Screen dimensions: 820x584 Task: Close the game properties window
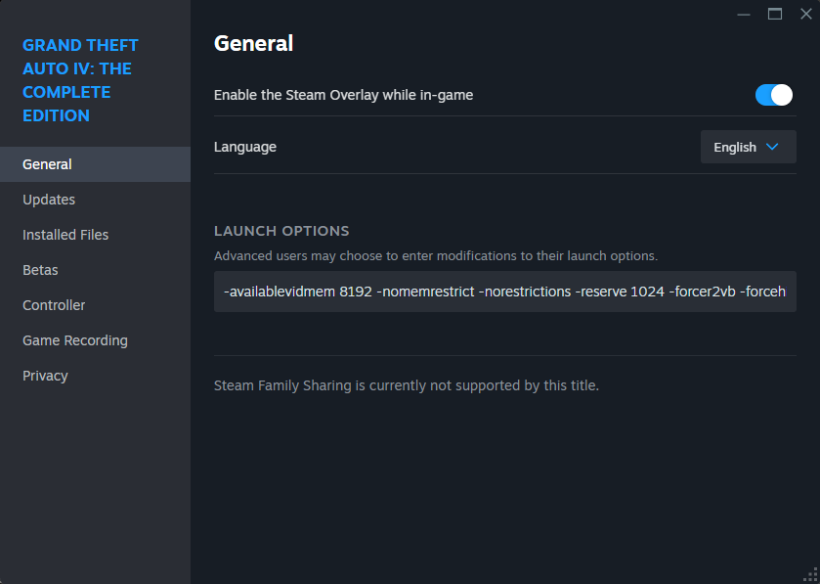(x=805, y=14)
